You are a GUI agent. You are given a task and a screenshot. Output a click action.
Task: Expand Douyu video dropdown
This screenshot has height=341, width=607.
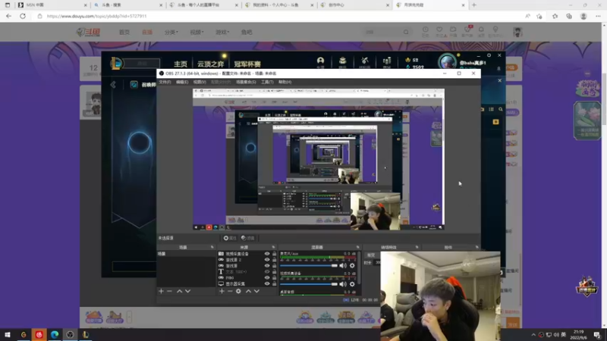coord(197,32)
